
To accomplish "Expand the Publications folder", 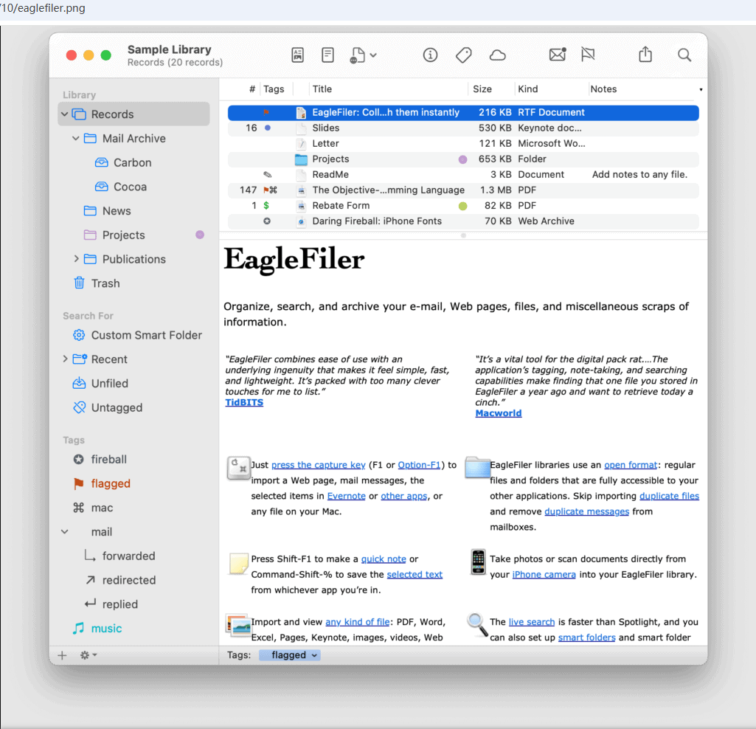I will pos(76,259).
